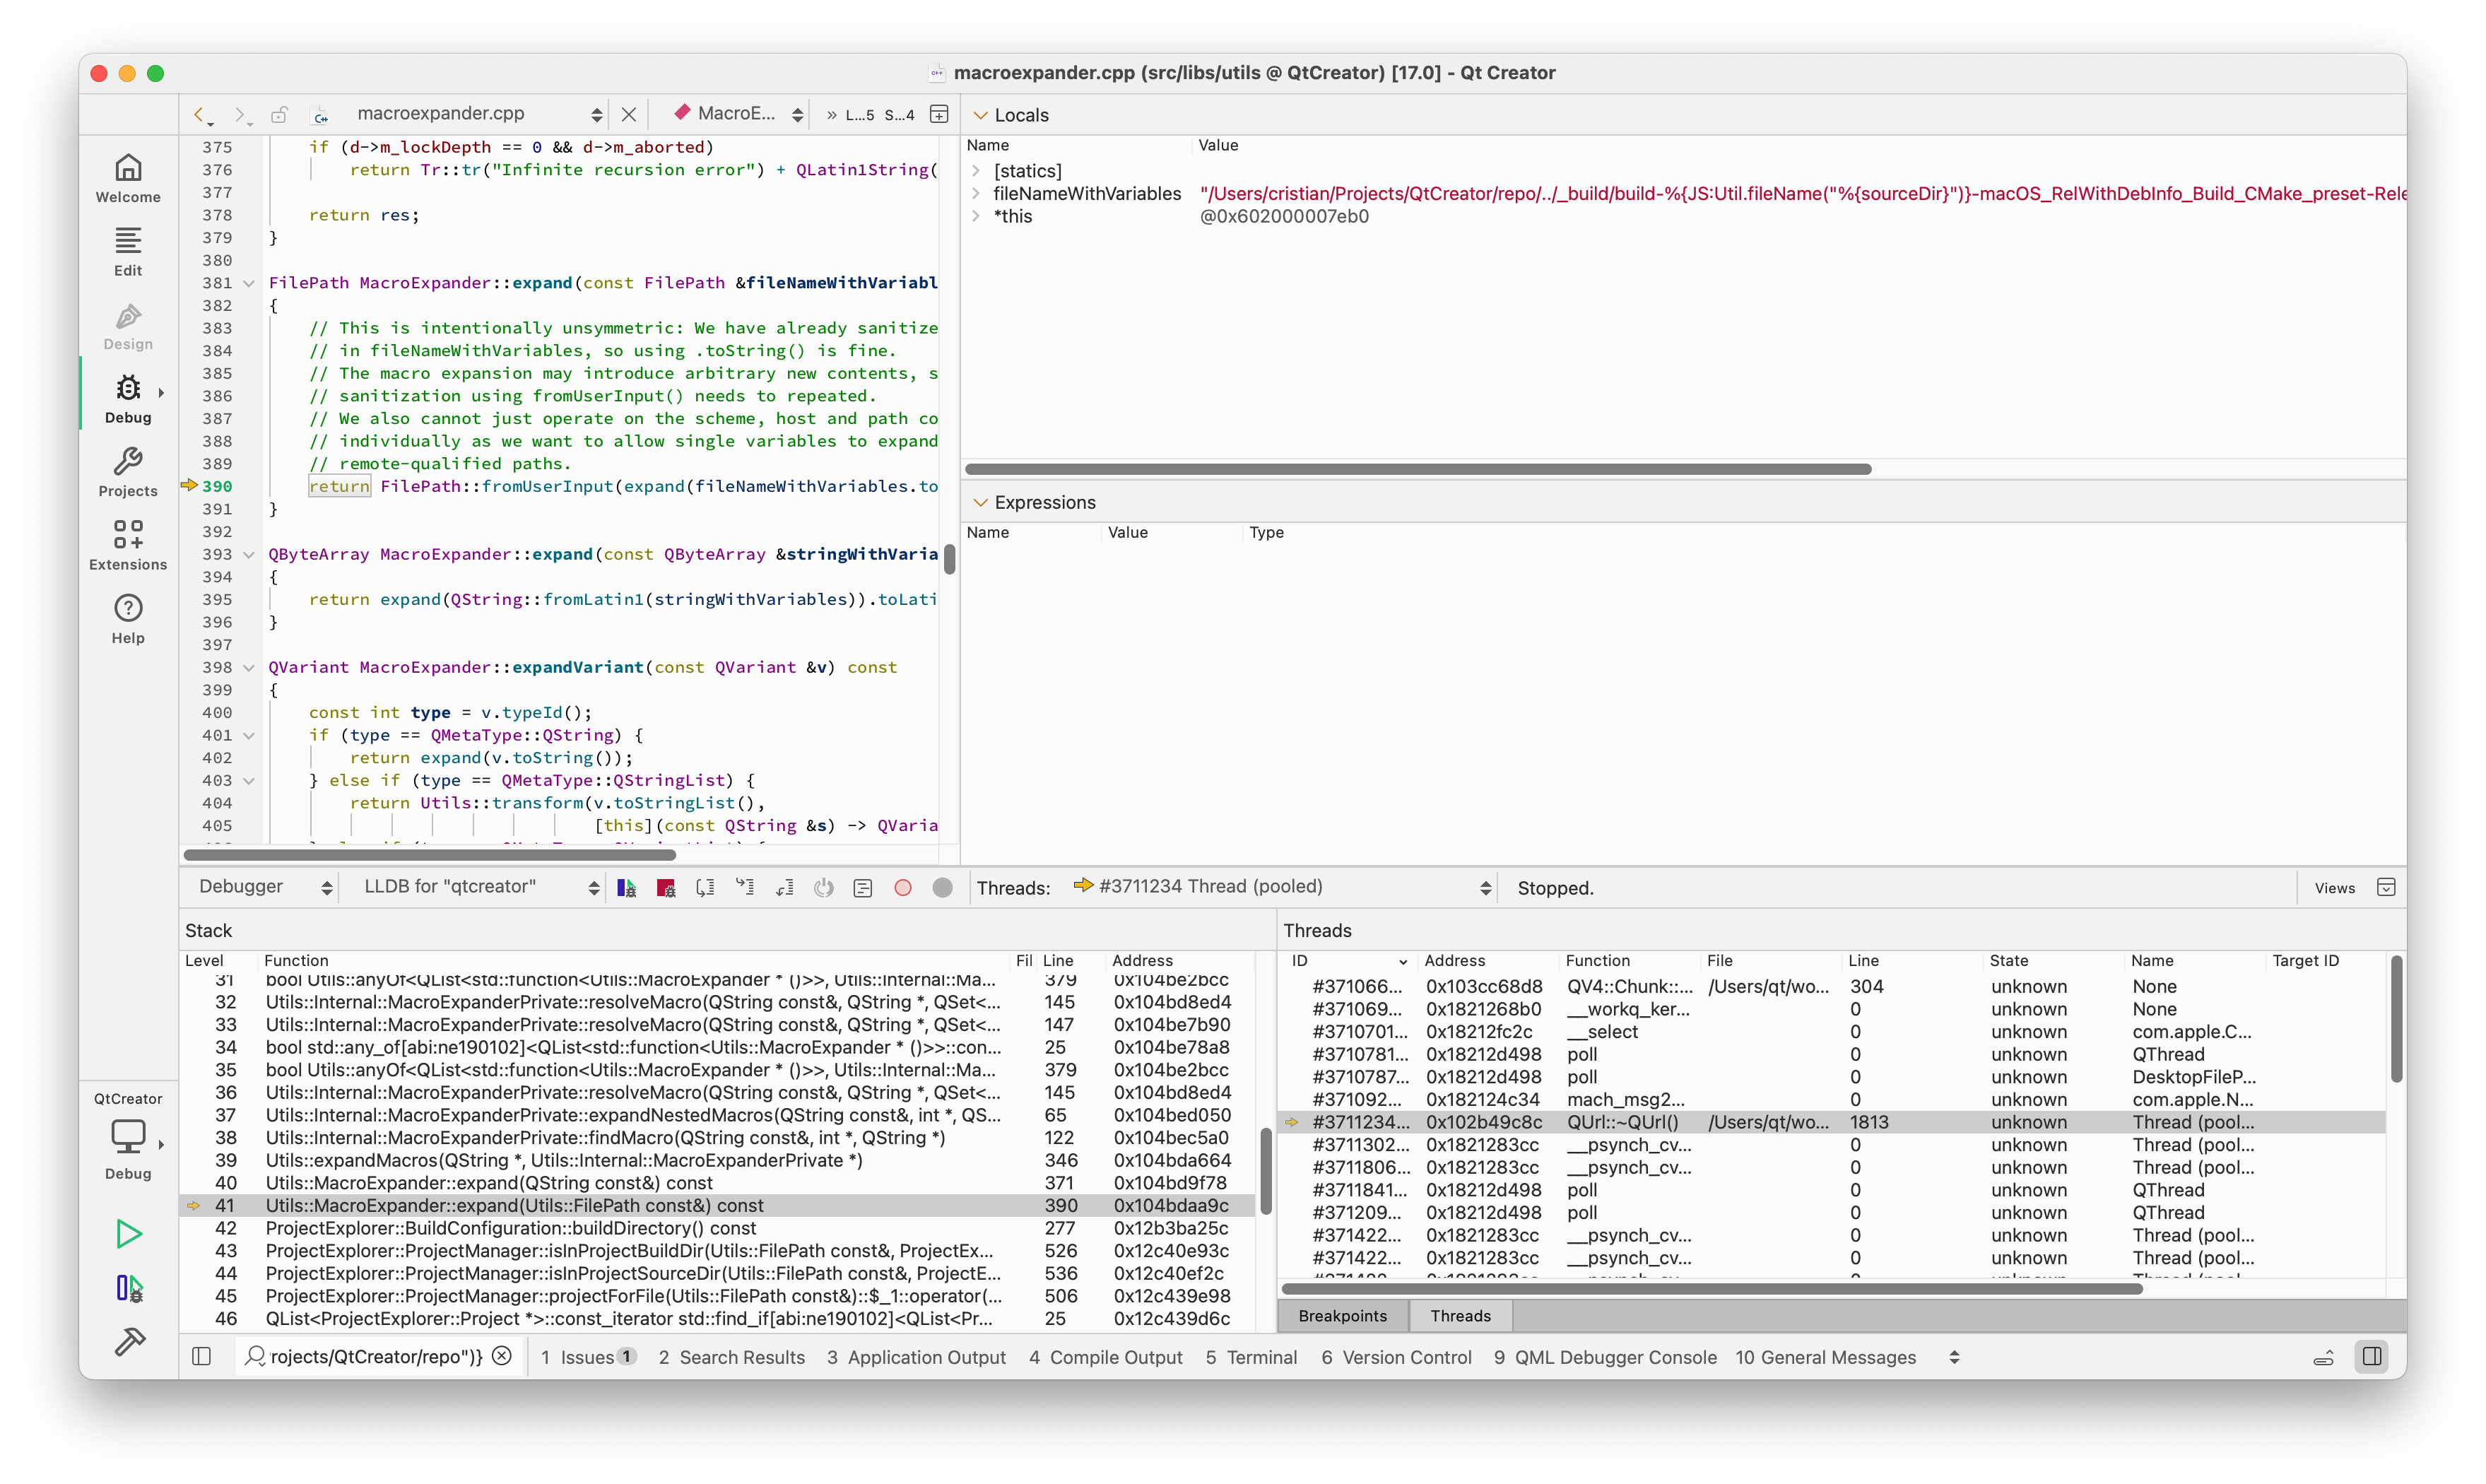Open the Compile Output pane

(x=1105, y=1358)
